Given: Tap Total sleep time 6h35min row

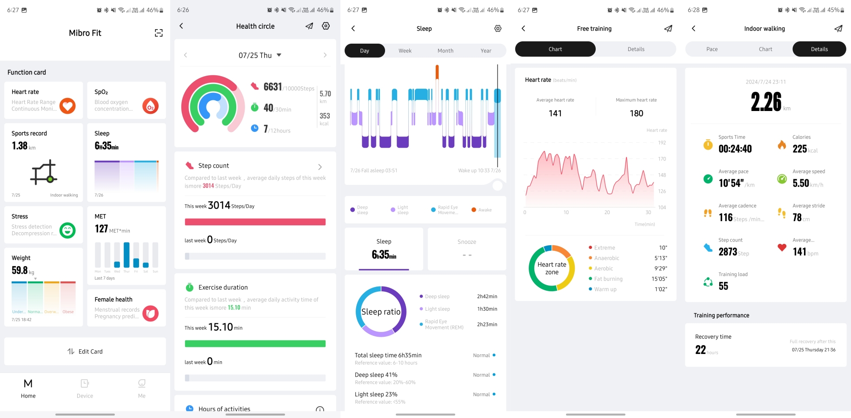Looking at the screenshot, I should [x=425, y=359].
